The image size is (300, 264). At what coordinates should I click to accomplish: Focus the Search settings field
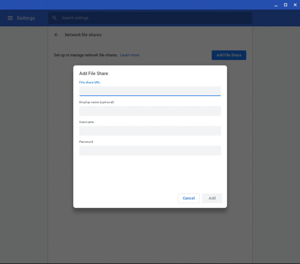pos(150,18)
